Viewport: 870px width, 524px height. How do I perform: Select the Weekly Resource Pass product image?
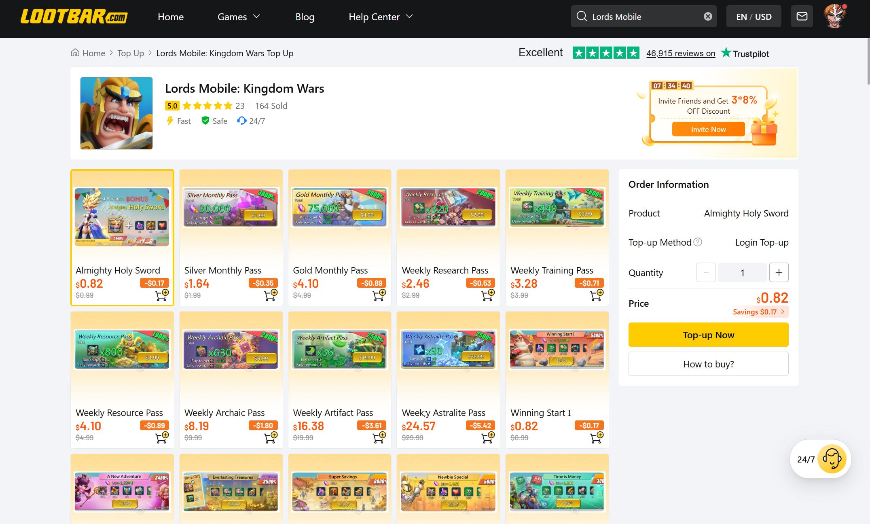122,350
